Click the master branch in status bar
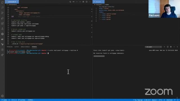The image size is (180, 101). pyautogui.click(x=4, y=100)
